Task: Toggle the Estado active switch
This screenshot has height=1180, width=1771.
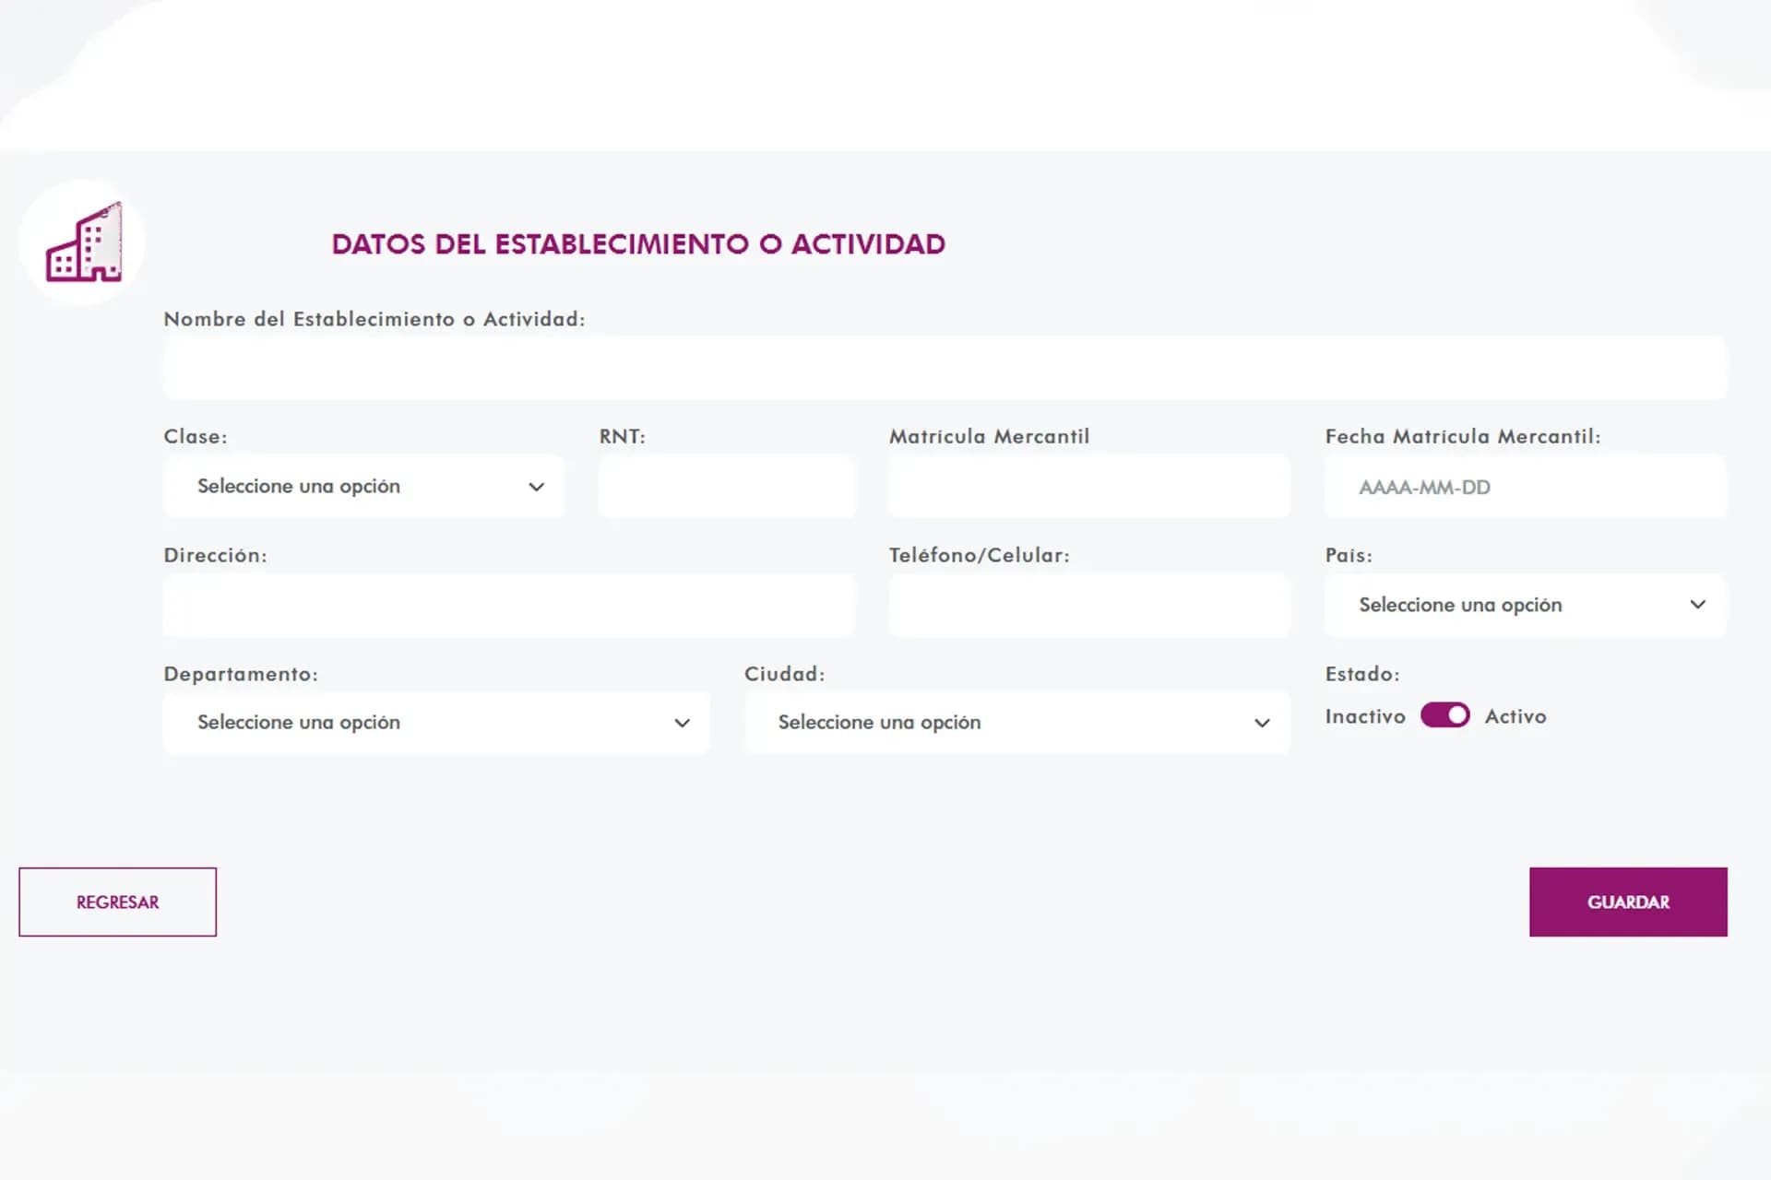Action: click(x=1444, y=715)
